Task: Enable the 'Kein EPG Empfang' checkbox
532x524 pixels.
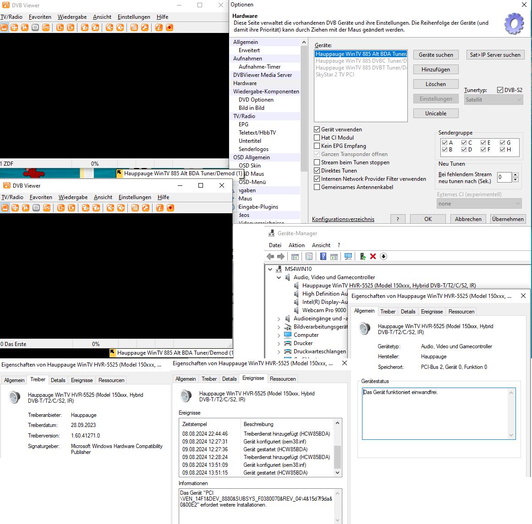Action: (x=317, y=146)
